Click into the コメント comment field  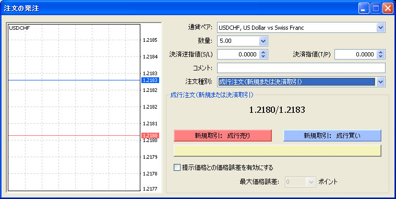click(x=301, y=68)
